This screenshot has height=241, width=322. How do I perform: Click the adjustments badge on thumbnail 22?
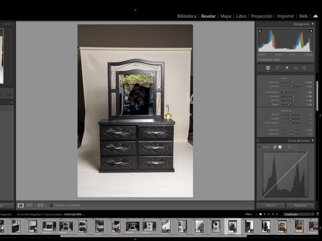click(97, 222)
